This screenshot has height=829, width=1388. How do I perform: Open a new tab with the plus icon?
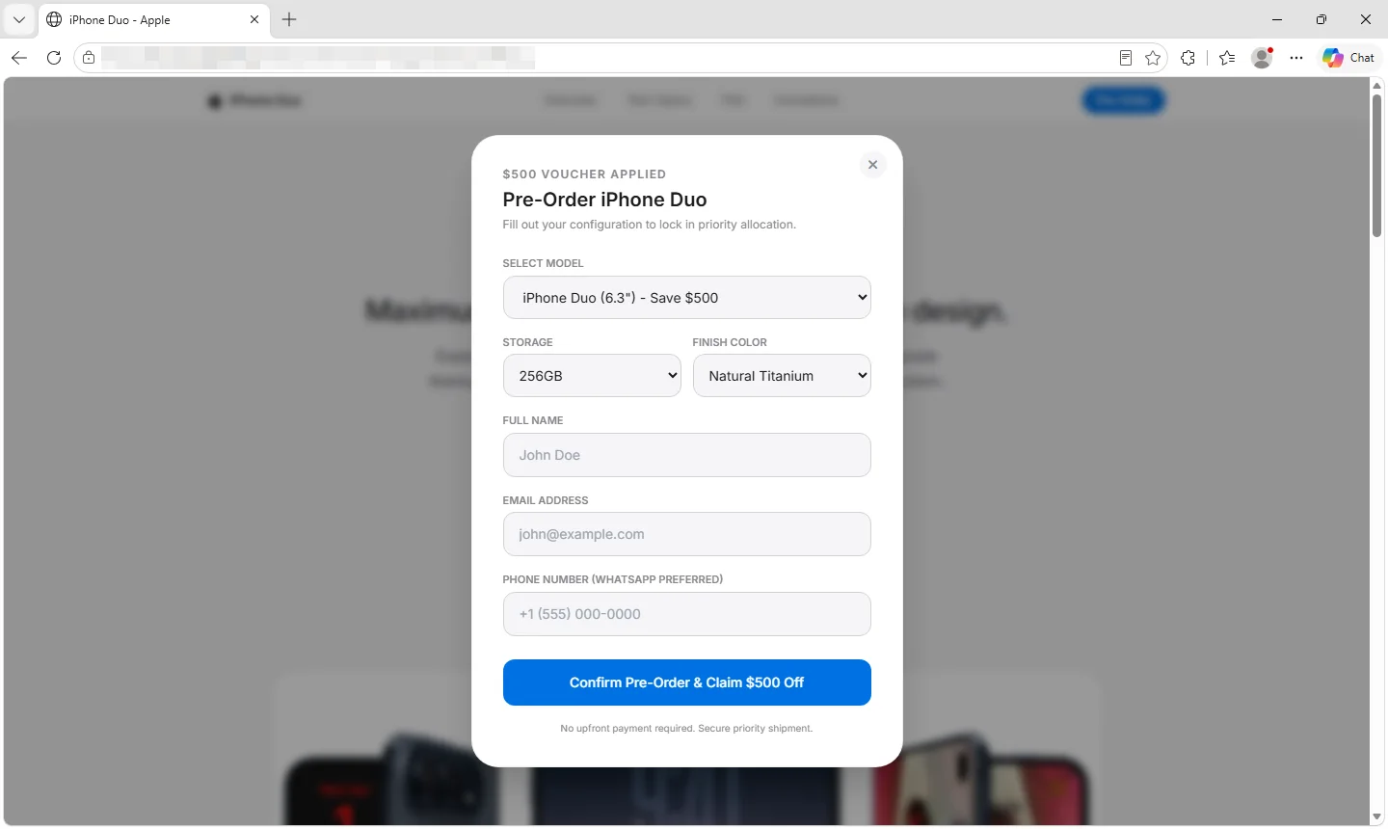289,19
